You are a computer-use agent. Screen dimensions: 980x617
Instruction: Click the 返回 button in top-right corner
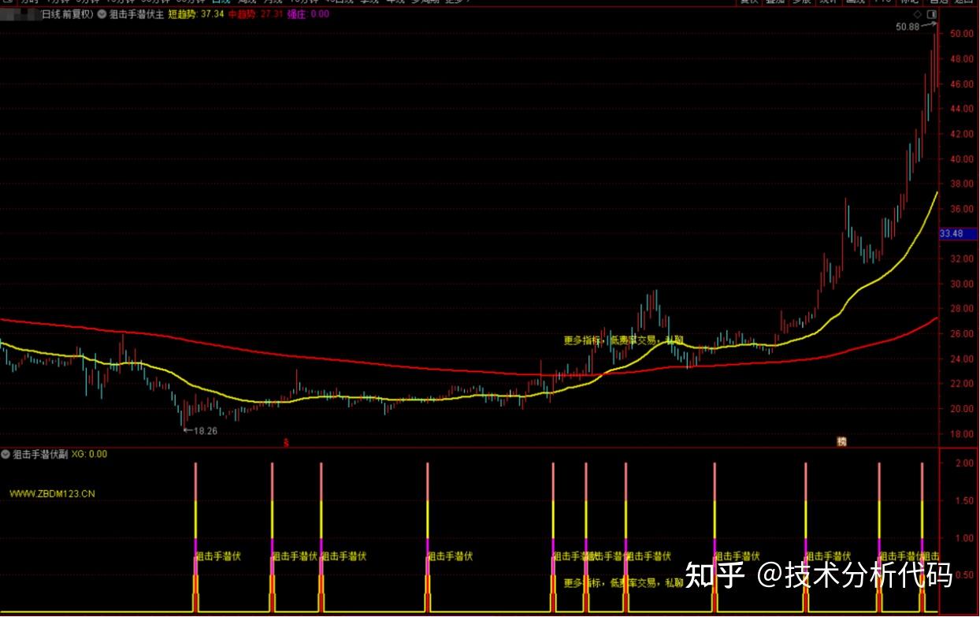point(964,2)
